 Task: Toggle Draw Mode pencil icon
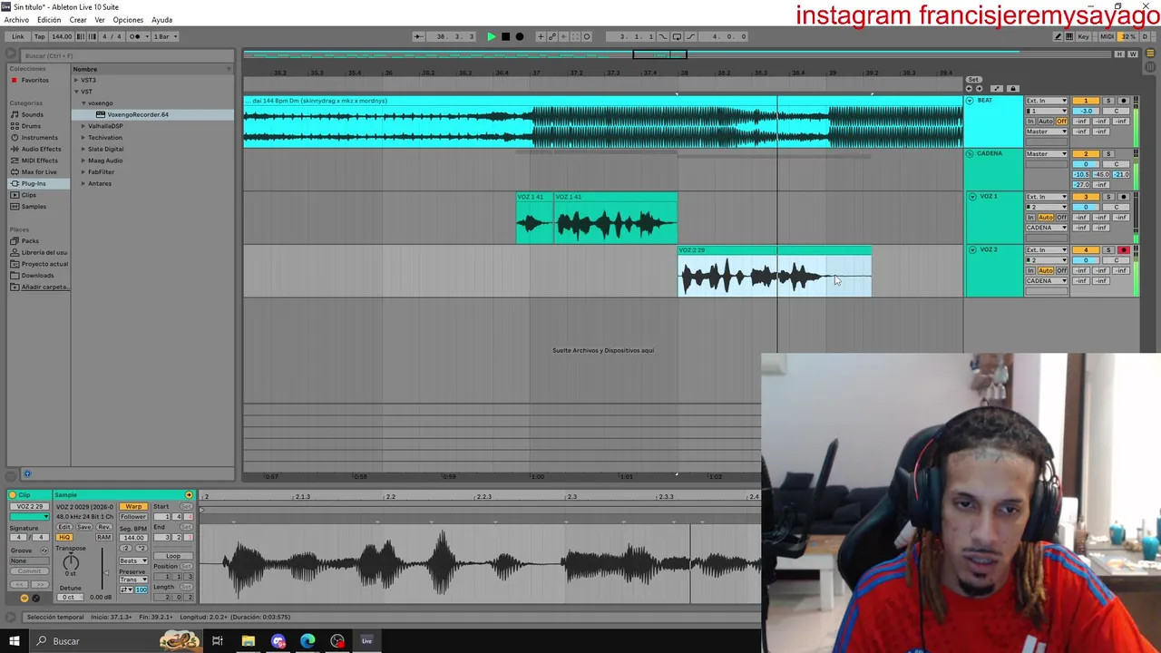click(1058, 36)
